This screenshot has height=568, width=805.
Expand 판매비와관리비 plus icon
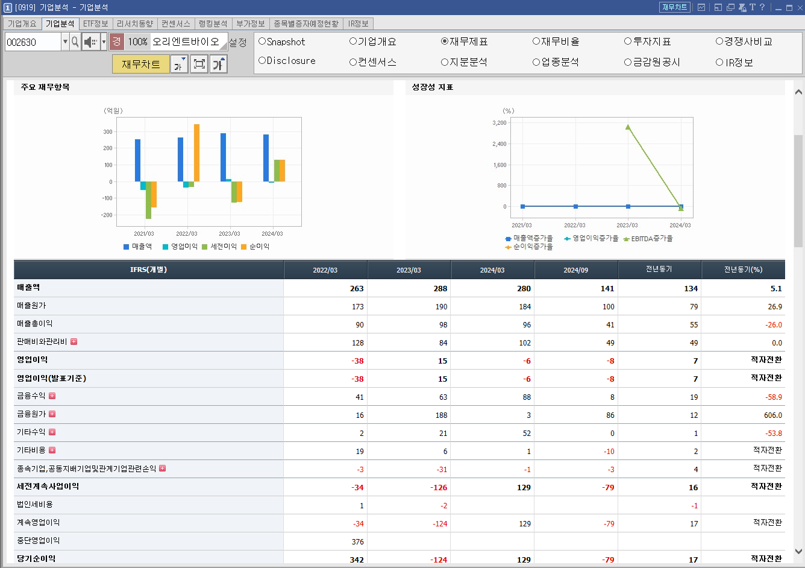[x=74, y=341]
